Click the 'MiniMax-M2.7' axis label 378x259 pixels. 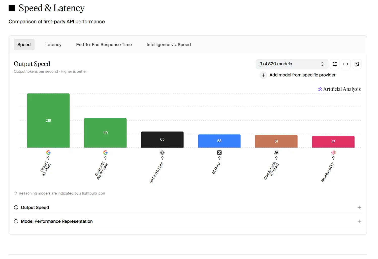tap(328, 172)
